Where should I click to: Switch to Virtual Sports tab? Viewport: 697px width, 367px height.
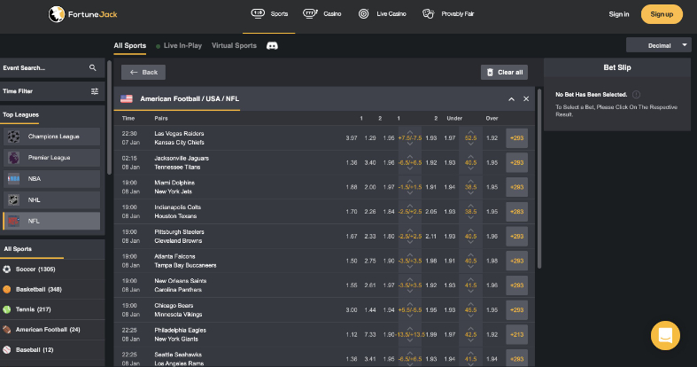tap(234, 45)
